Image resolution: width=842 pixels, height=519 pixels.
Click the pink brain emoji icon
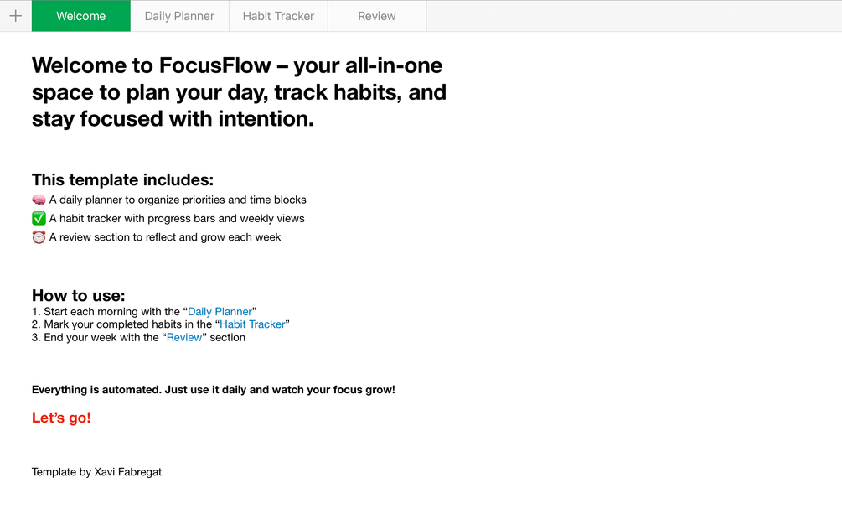[39, 200]
